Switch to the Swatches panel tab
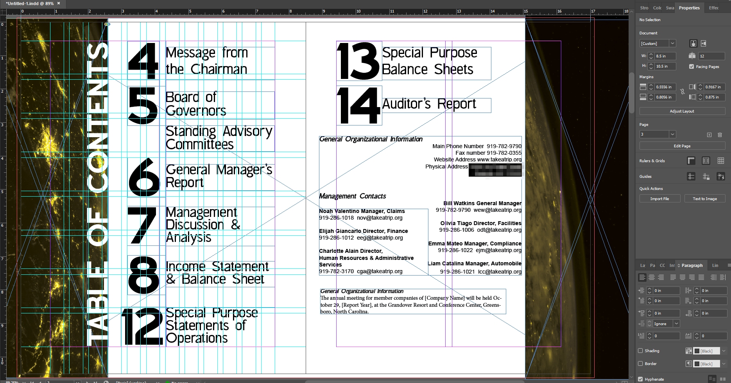Viewport: 731px width, 383px height. coord(670,8)
